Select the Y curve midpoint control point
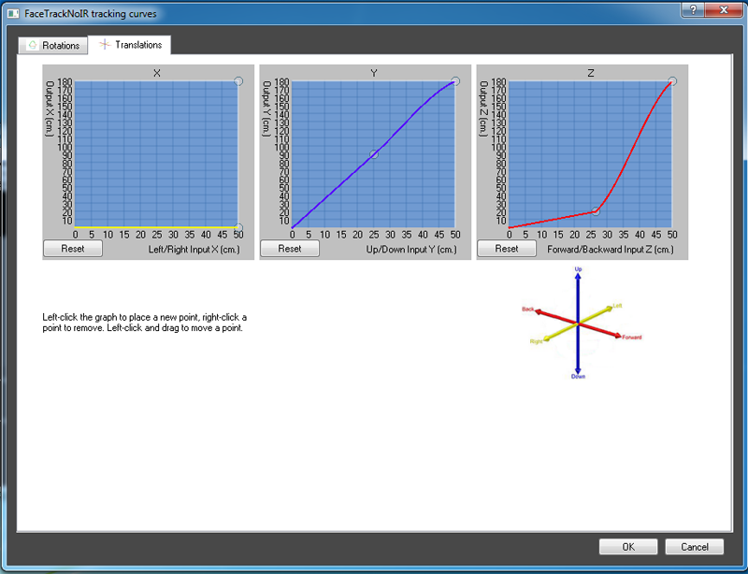Screen dimensions: 748x574 (374, 154)
